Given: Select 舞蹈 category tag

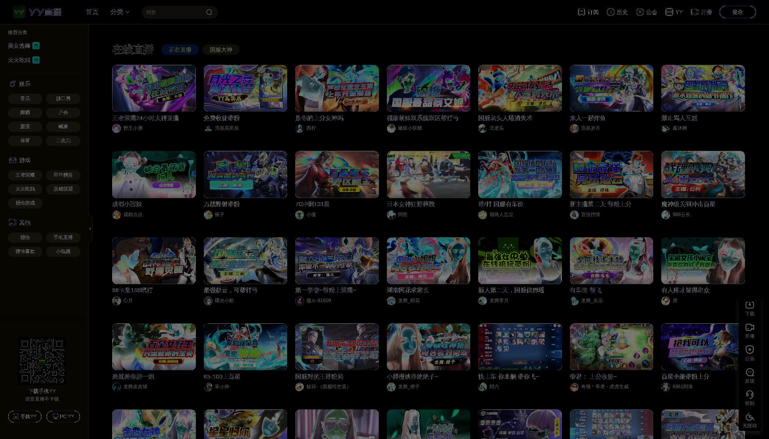Looking at the screenshot, I should (25, 112).
